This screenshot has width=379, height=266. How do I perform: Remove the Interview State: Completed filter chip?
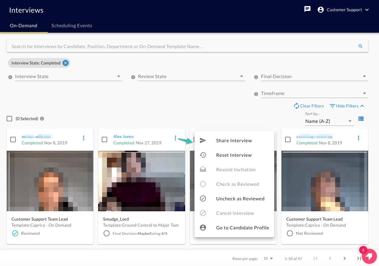(x=66, y=63)
